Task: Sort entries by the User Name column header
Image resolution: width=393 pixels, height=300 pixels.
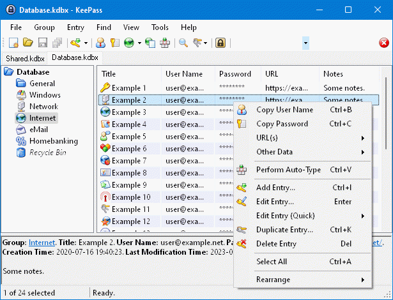Action: pyautogui.click(x=189, y=74)
